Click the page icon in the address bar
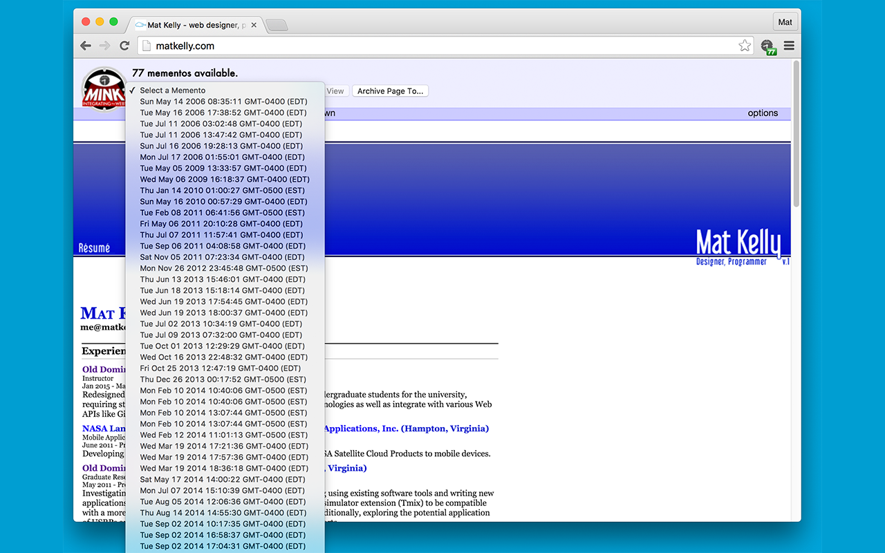The image size is (885, 553). pyautogui.click(x=146, y=46)
